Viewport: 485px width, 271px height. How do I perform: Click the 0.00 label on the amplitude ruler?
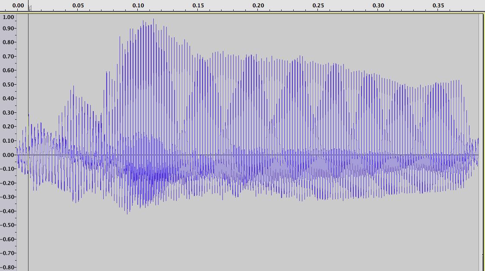[x=8, y=155]
